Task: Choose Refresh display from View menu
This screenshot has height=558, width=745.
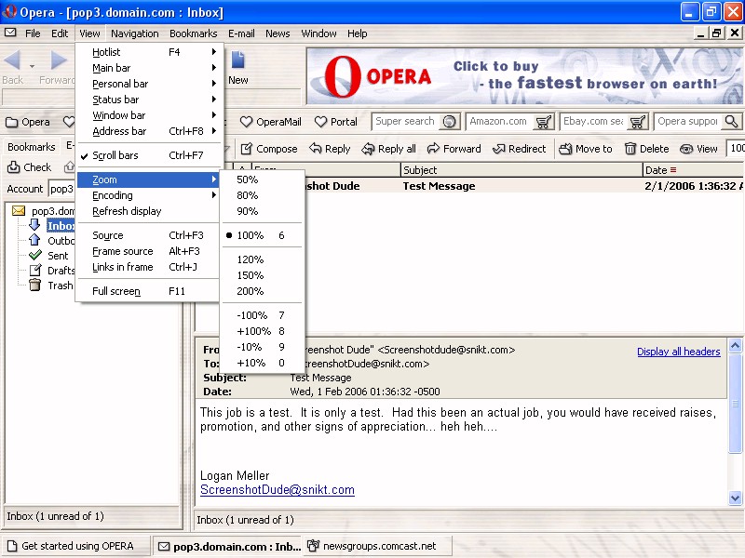Action: [148, 211]
